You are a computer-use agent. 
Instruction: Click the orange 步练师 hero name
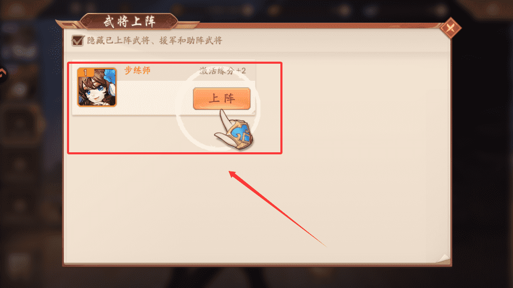pyautogui.click(x=138, y=70)
